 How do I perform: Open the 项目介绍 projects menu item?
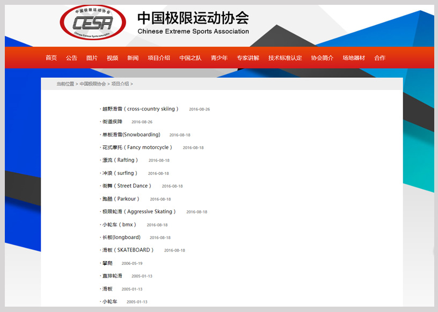pyautogui.click(x=158, y=57)
